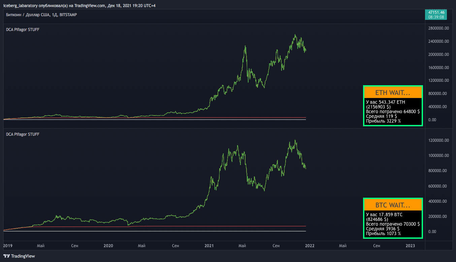Select the current price tag 47151.46

pos(437,12)
